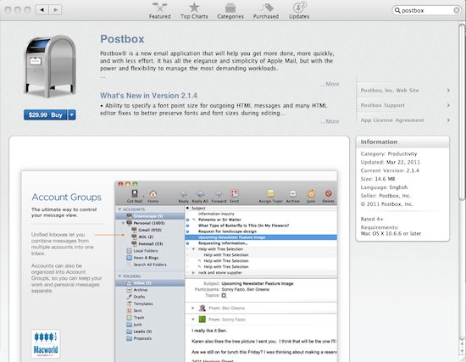The image size is (466, 362).
Task: Expand the rock and stone supplier thread
Action: click(x=193, y=273)
